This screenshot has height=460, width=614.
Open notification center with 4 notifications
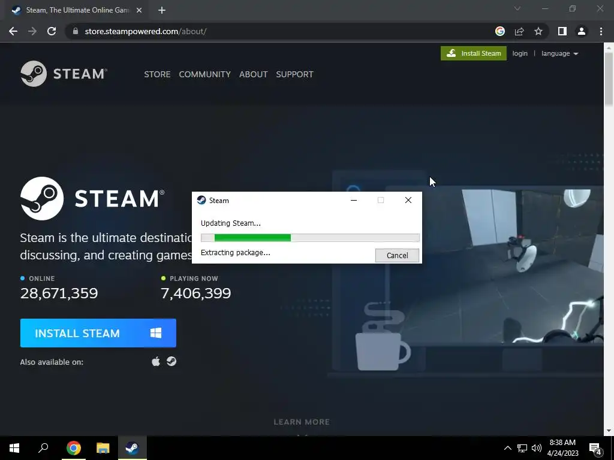(x=595, y=448)
